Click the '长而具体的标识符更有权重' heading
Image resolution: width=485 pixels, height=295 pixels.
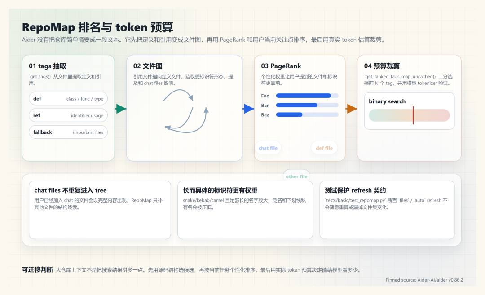(x=220, y=190)
